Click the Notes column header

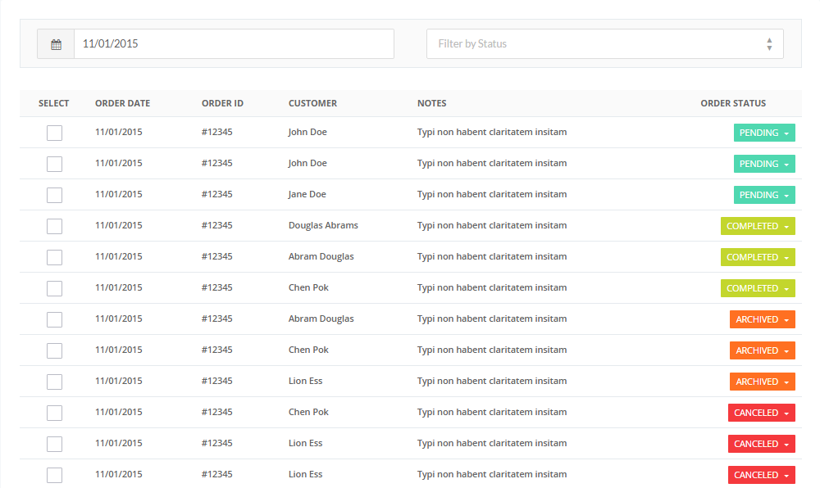coord(431,103)
